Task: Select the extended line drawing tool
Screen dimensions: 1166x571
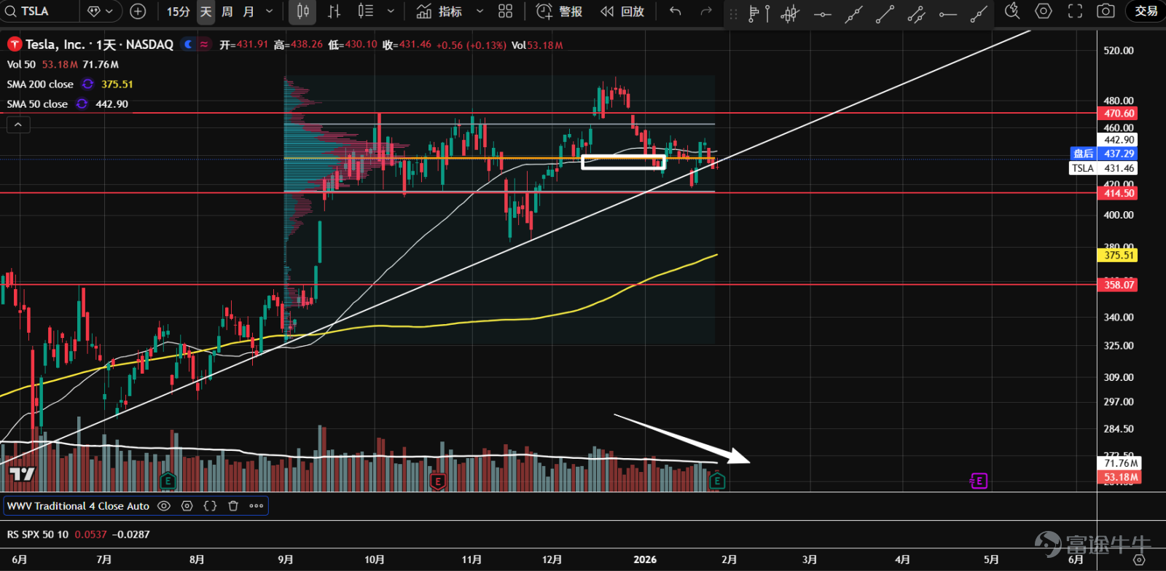Action: point(853,13)
